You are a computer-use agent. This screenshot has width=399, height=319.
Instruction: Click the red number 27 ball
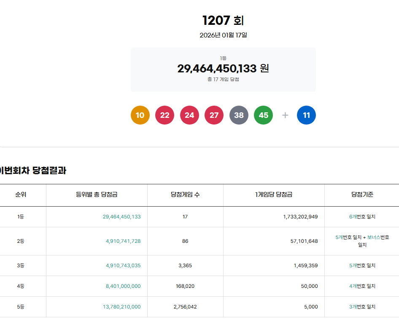tap(214, 115)
